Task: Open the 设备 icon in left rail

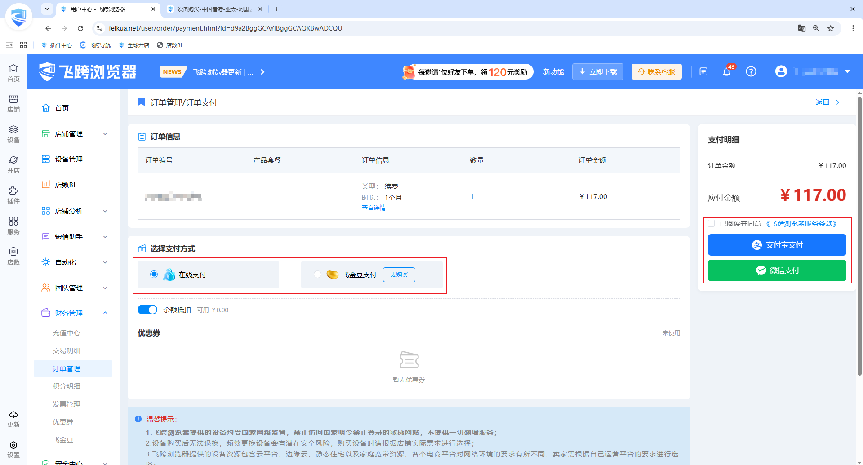Action: pos(13,133)
